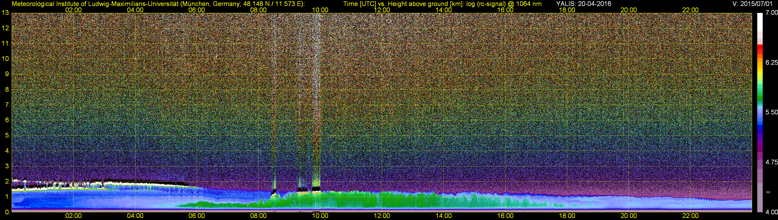Screen dimensions: 778x220
Task: Pick the 5.50 value on the color scale
Action: [x=771, y=112]
